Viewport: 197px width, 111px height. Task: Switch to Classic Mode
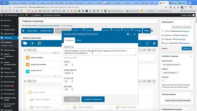click(x=32, y=31)
